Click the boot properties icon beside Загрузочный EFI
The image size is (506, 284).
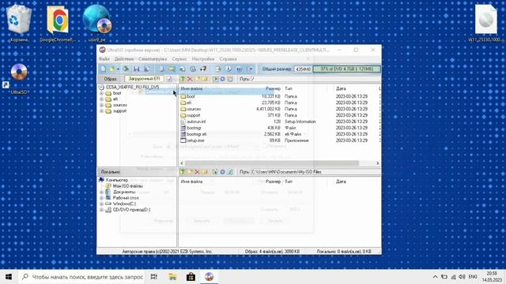pos(169,79)
